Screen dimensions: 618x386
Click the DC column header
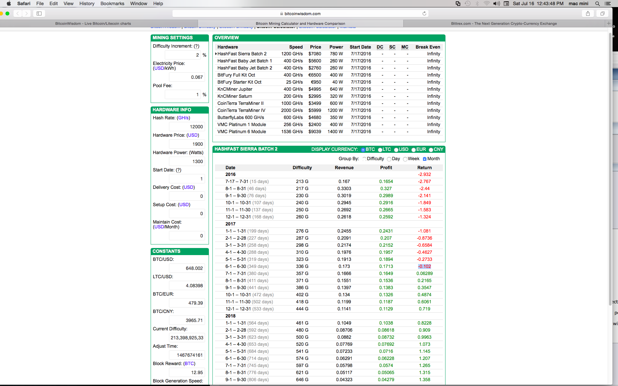tap(380, 47)
